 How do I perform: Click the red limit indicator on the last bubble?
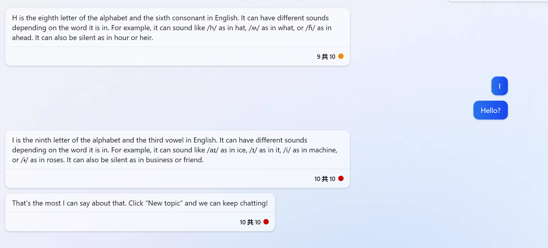pos(266,222)
